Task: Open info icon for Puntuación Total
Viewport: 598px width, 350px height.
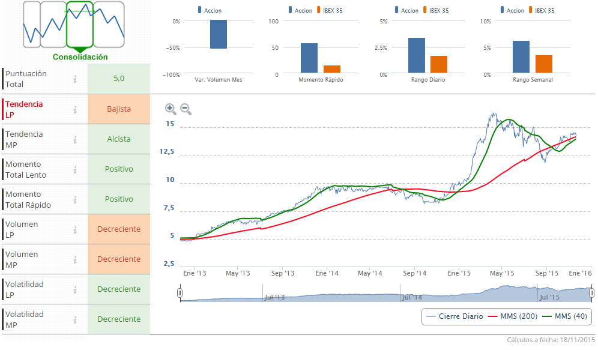Action: (x=75, y=79)
